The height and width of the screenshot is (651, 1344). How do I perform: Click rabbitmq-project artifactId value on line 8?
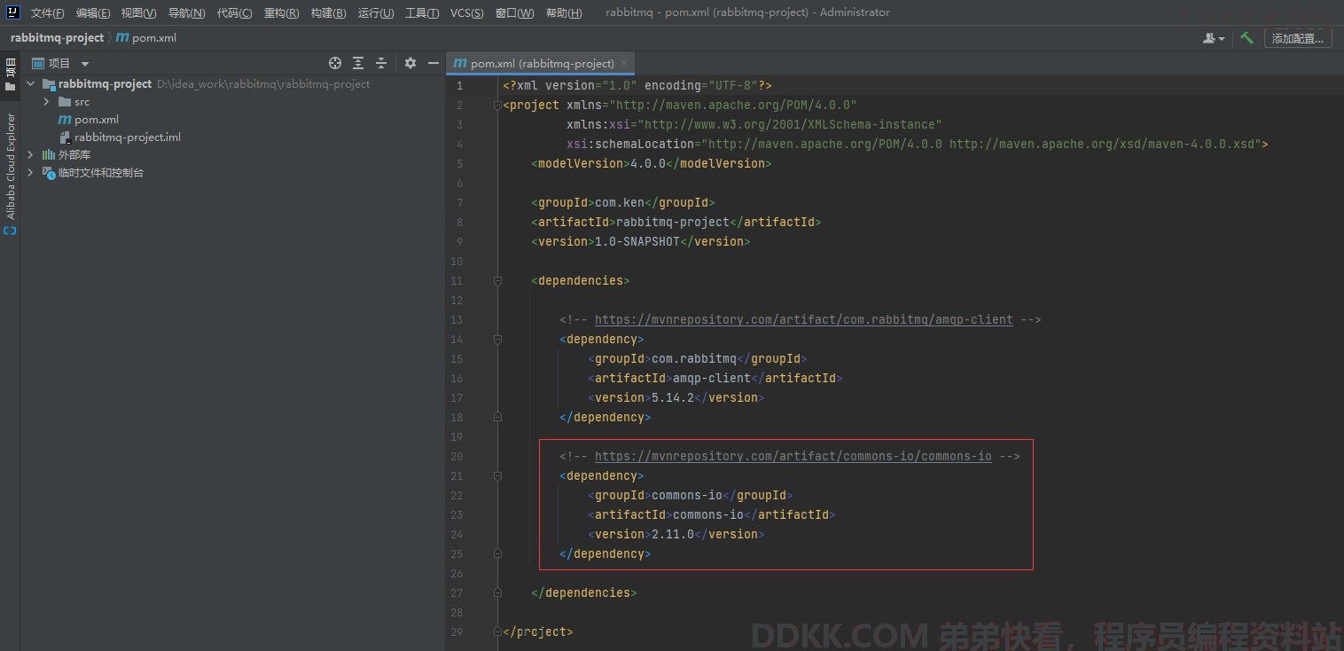[673, 222]
